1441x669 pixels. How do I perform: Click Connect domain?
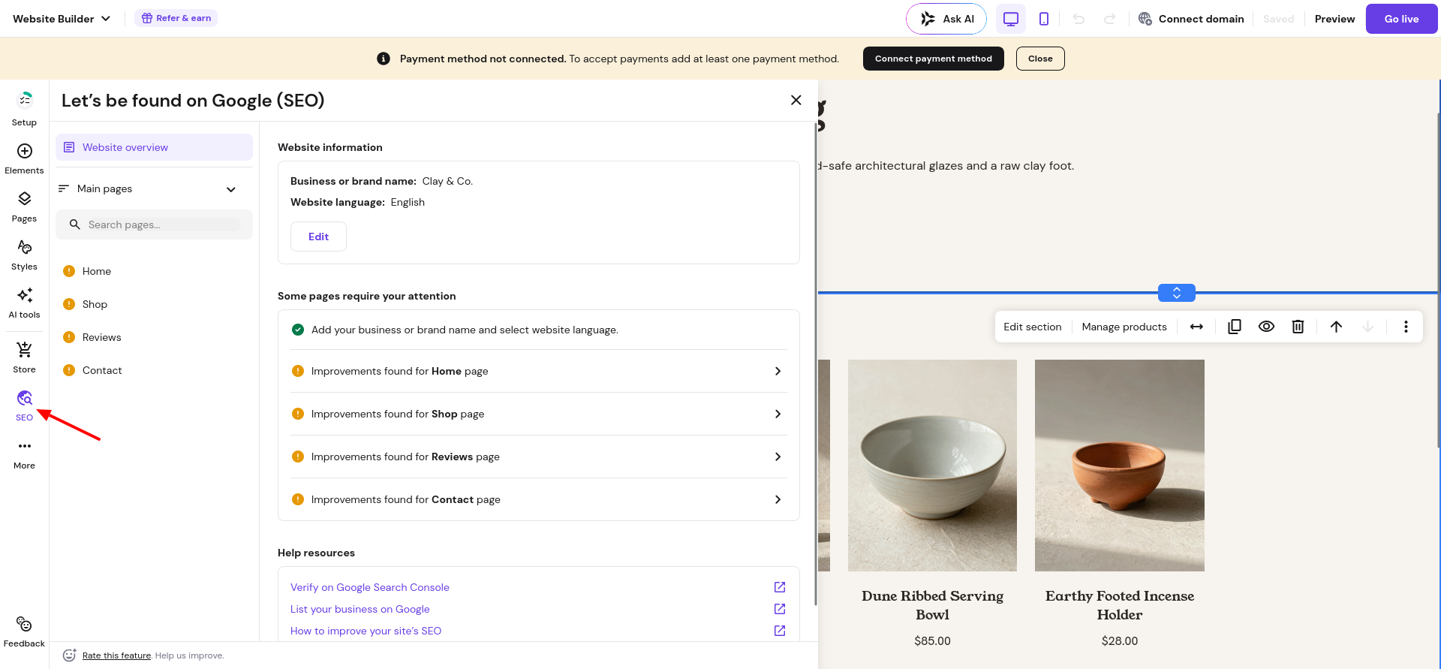pos(1191,19)
